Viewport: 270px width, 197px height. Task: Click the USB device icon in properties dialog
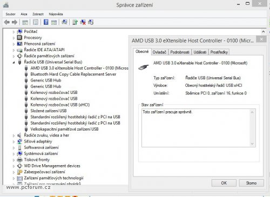click(144, 67)
